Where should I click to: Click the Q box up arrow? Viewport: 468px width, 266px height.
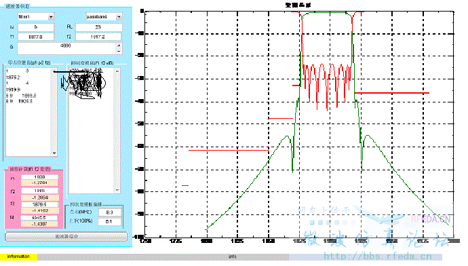119,45
